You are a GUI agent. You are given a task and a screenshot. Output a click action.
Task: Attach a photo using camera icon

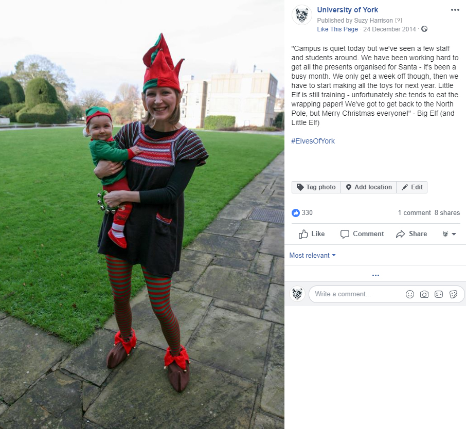click(x=424, y=294)
